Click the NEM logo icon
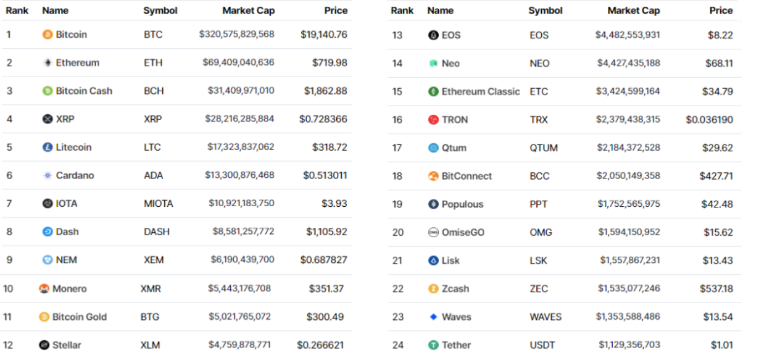This screenshot has height=355, width=772. coord(48,260)
